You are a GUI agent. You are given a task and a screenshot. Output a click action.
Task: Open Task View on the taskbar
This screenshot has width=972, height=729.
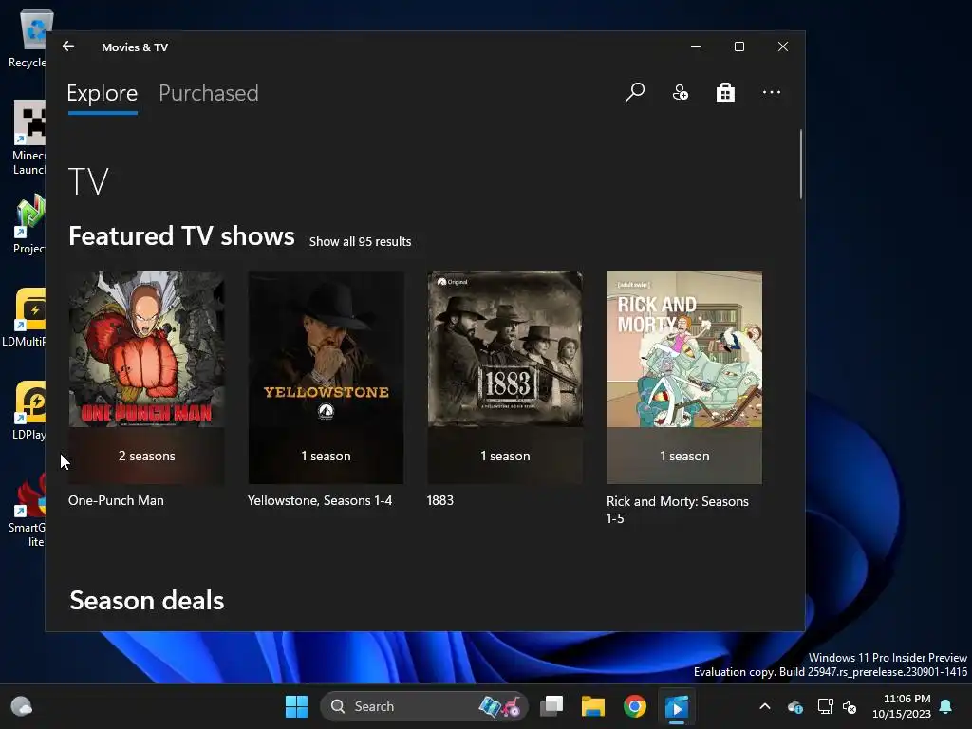(551, 706)
